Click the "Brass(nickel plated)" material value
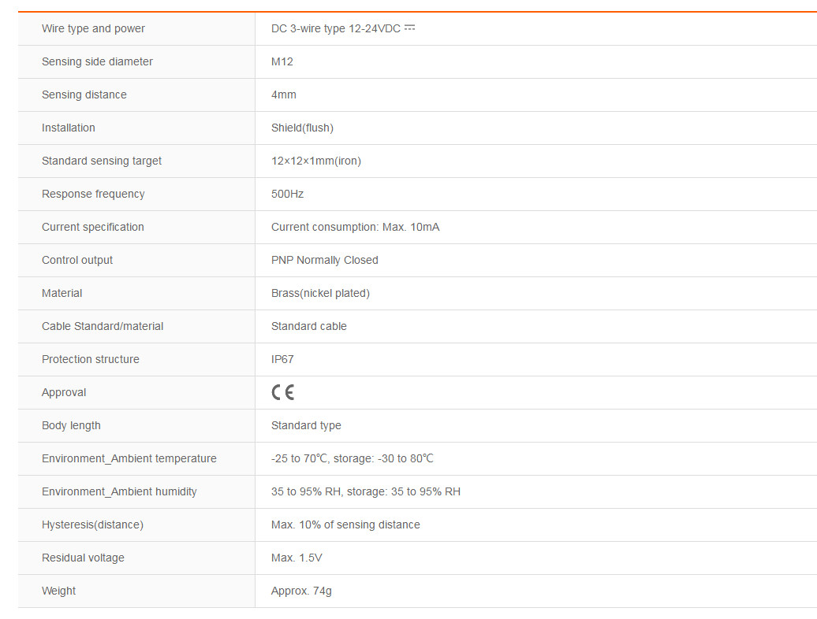817x619 pixels. click(320, 293)
